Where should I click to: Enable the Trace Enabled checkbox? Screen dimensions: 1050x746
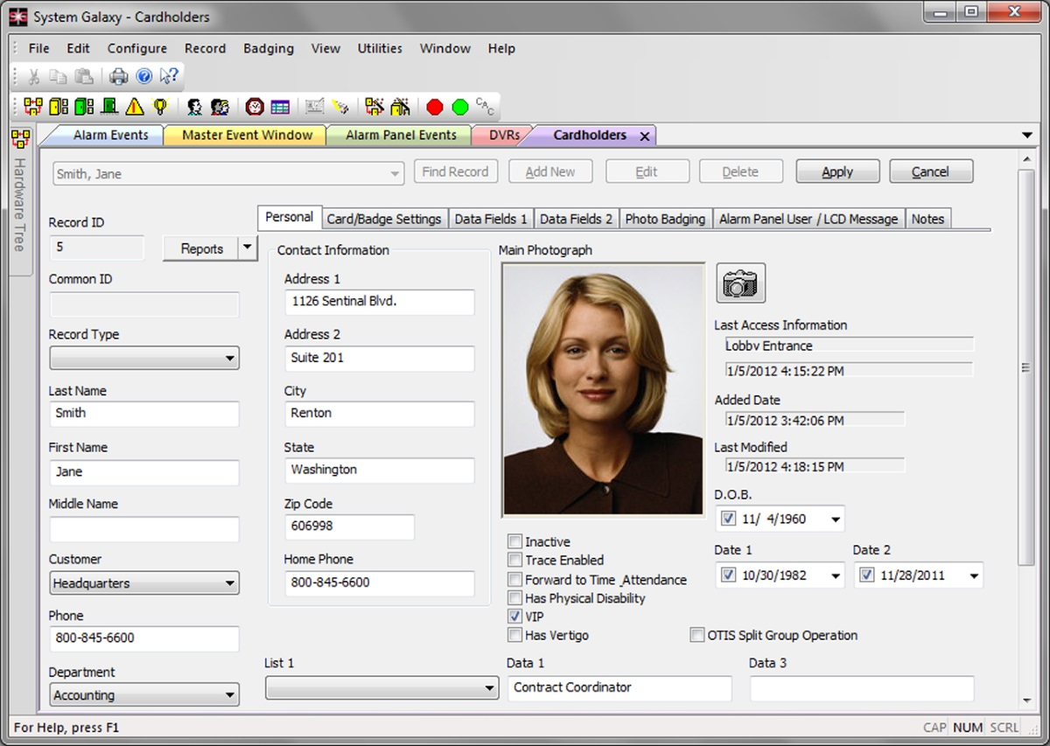click(515, 561)
